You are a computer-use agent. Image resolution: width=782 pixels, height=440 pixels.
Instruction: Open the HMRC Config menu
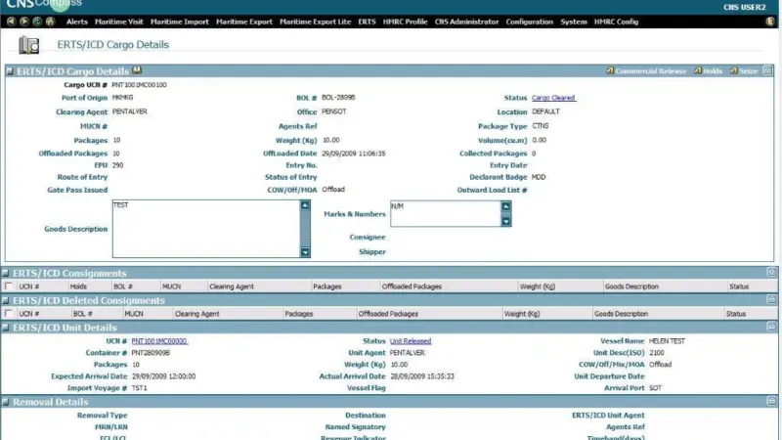click(617, 22)
